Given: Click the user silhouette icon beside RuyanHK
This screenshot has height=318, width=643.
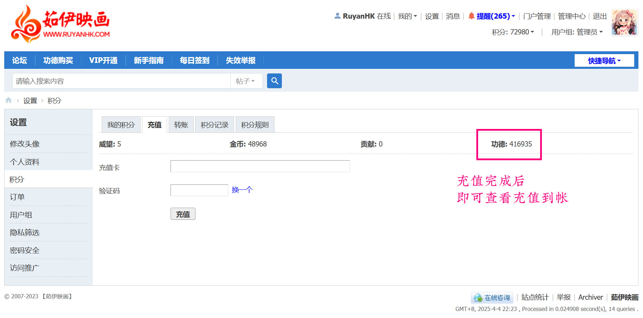Looking at the screenshot, I should (337, 16).
